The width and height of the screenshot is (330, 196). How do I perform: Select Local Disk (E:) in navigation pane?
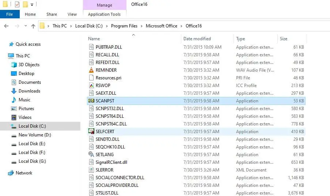pos(32,144)
